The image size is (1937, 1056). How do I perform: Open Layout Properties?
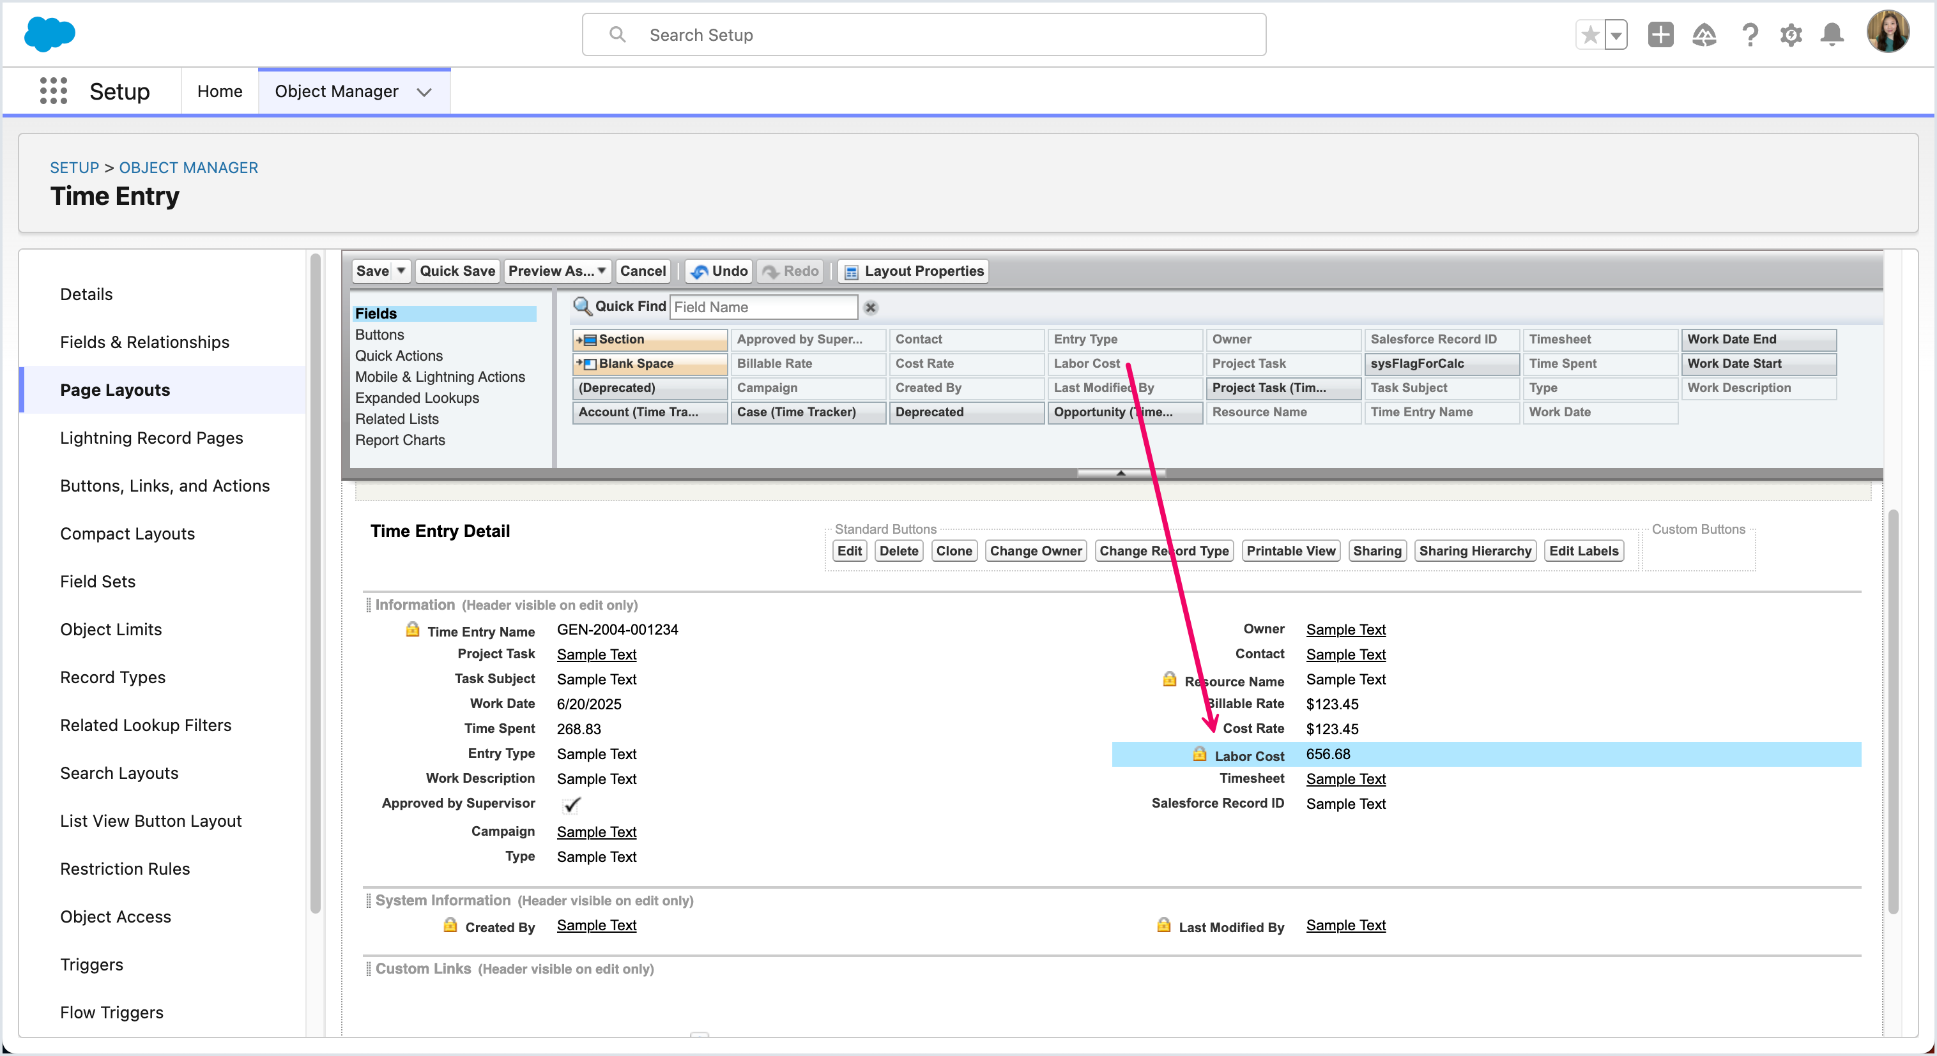point(914,271)
